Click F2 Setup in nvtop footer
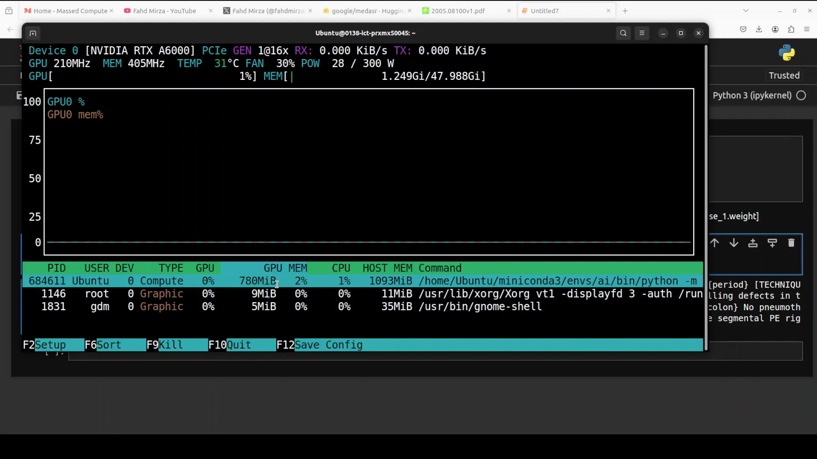Viewport: 817px width, 459px height. (x=50, y=345)
